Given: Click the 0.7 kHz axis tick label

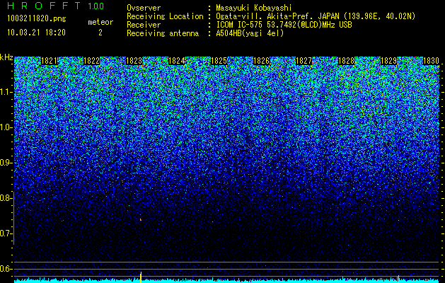Looking at the screenshot, I should point(6,233).
